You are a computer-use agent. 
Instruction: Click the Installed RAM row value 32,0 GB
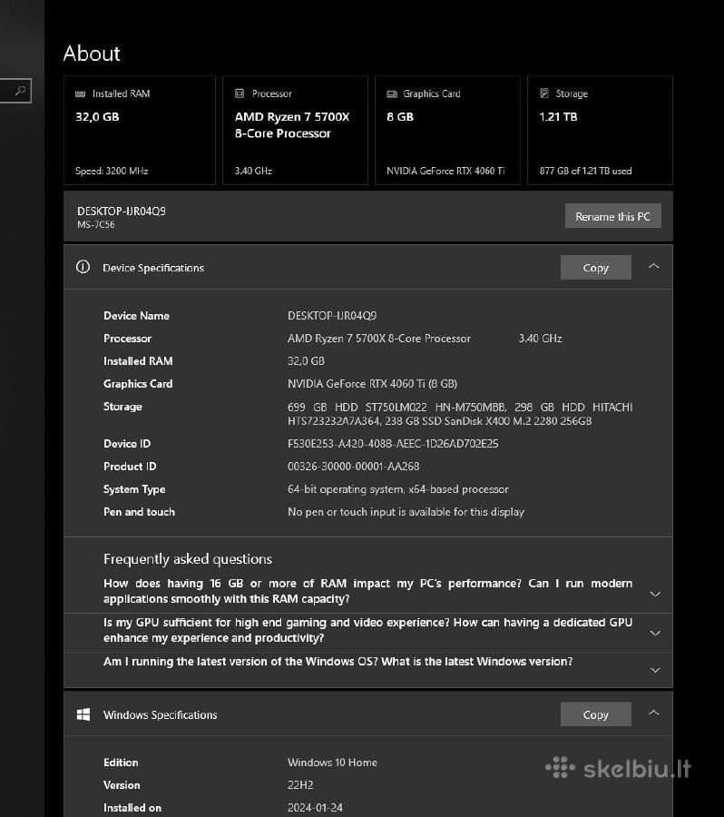click(x=306, y=361)
